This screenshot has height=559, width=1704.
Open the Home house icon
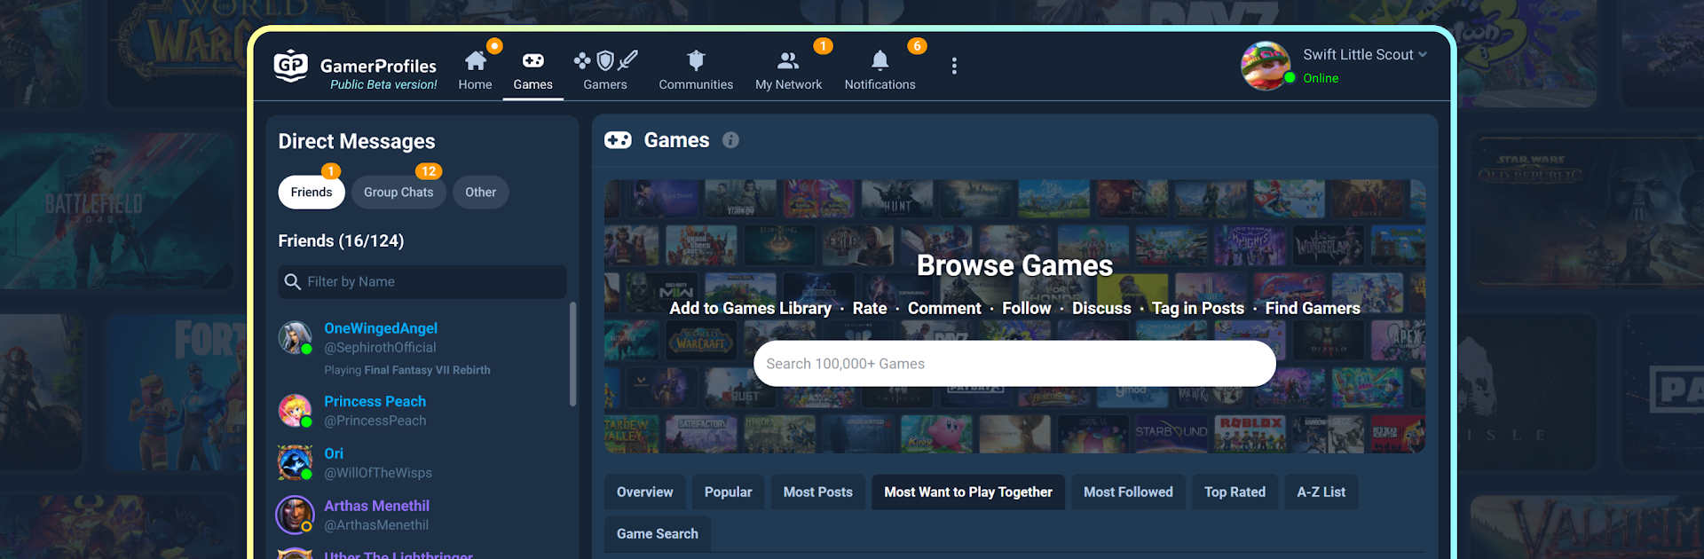click(475, 61)
